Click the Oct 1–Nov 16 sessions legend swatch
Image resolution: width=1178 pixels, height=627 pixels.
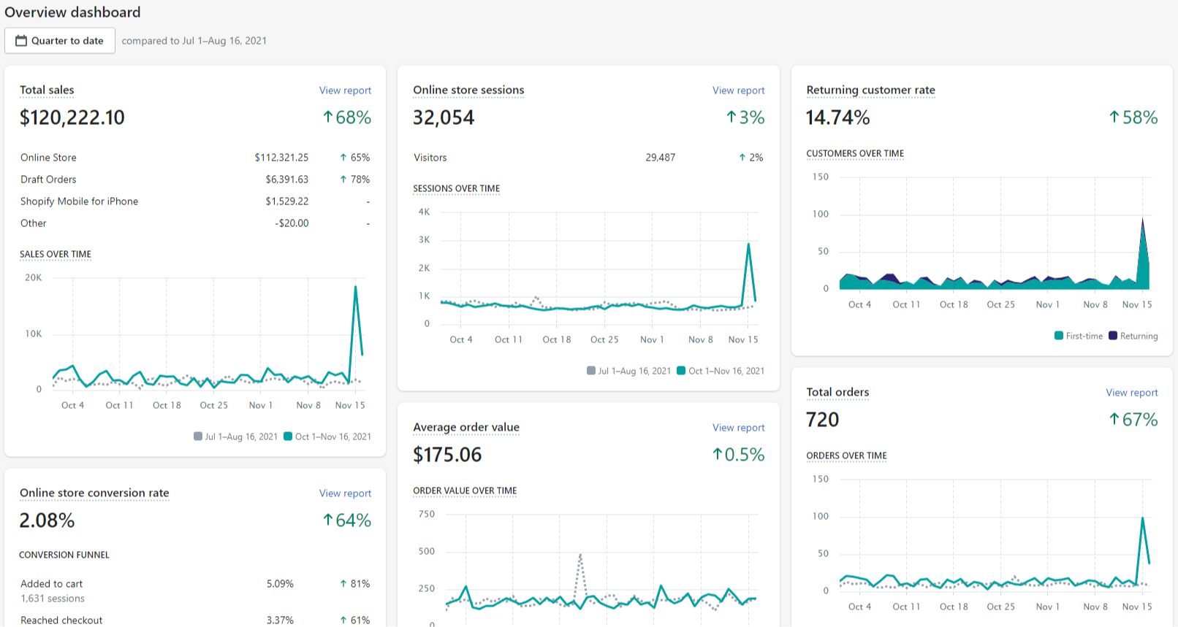click(x=681, y=371)
